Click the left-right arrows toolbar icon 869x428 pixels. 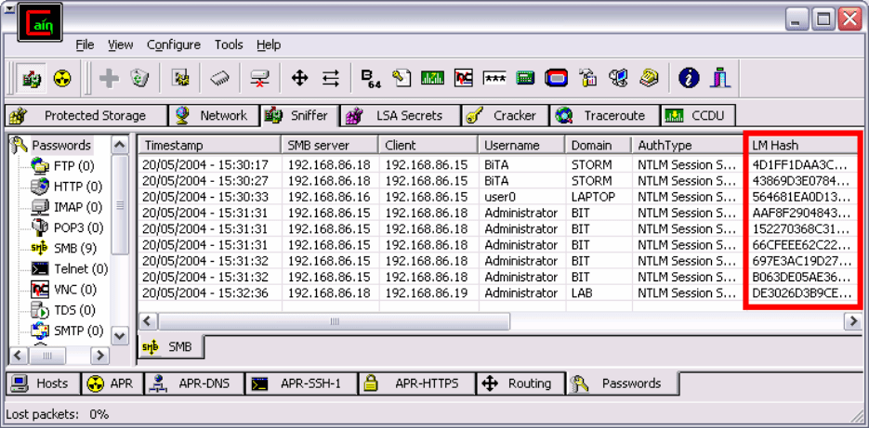point(331,78)
